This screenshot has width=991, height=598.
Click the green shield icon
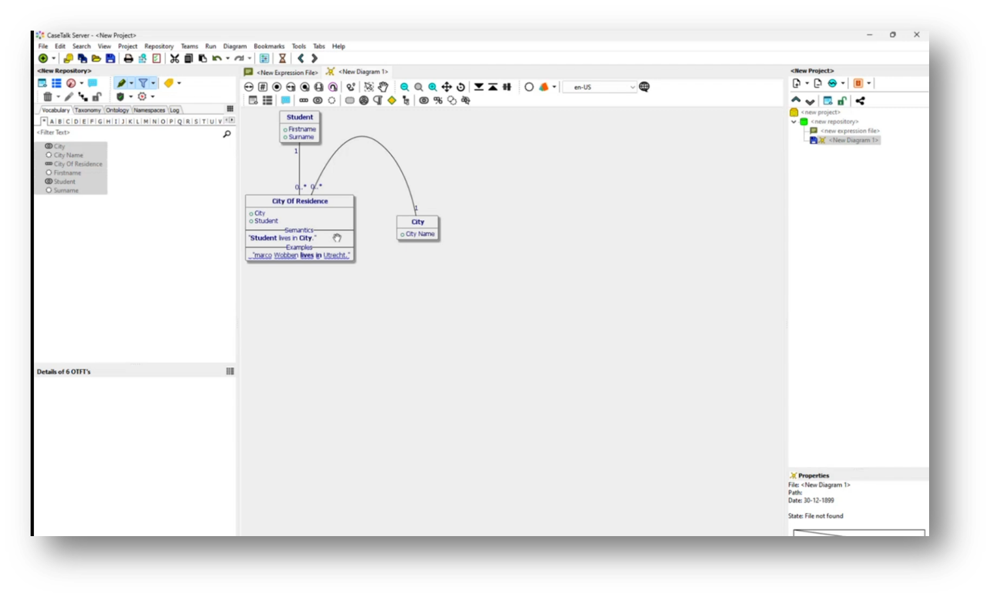tap(120, 96)
